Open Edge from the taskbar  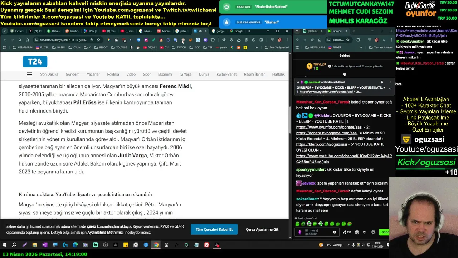(75, 245)
